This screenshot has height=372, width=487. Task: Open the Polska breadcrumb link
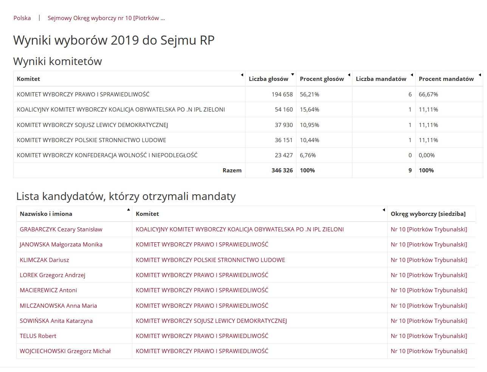(x=22, y=18)
